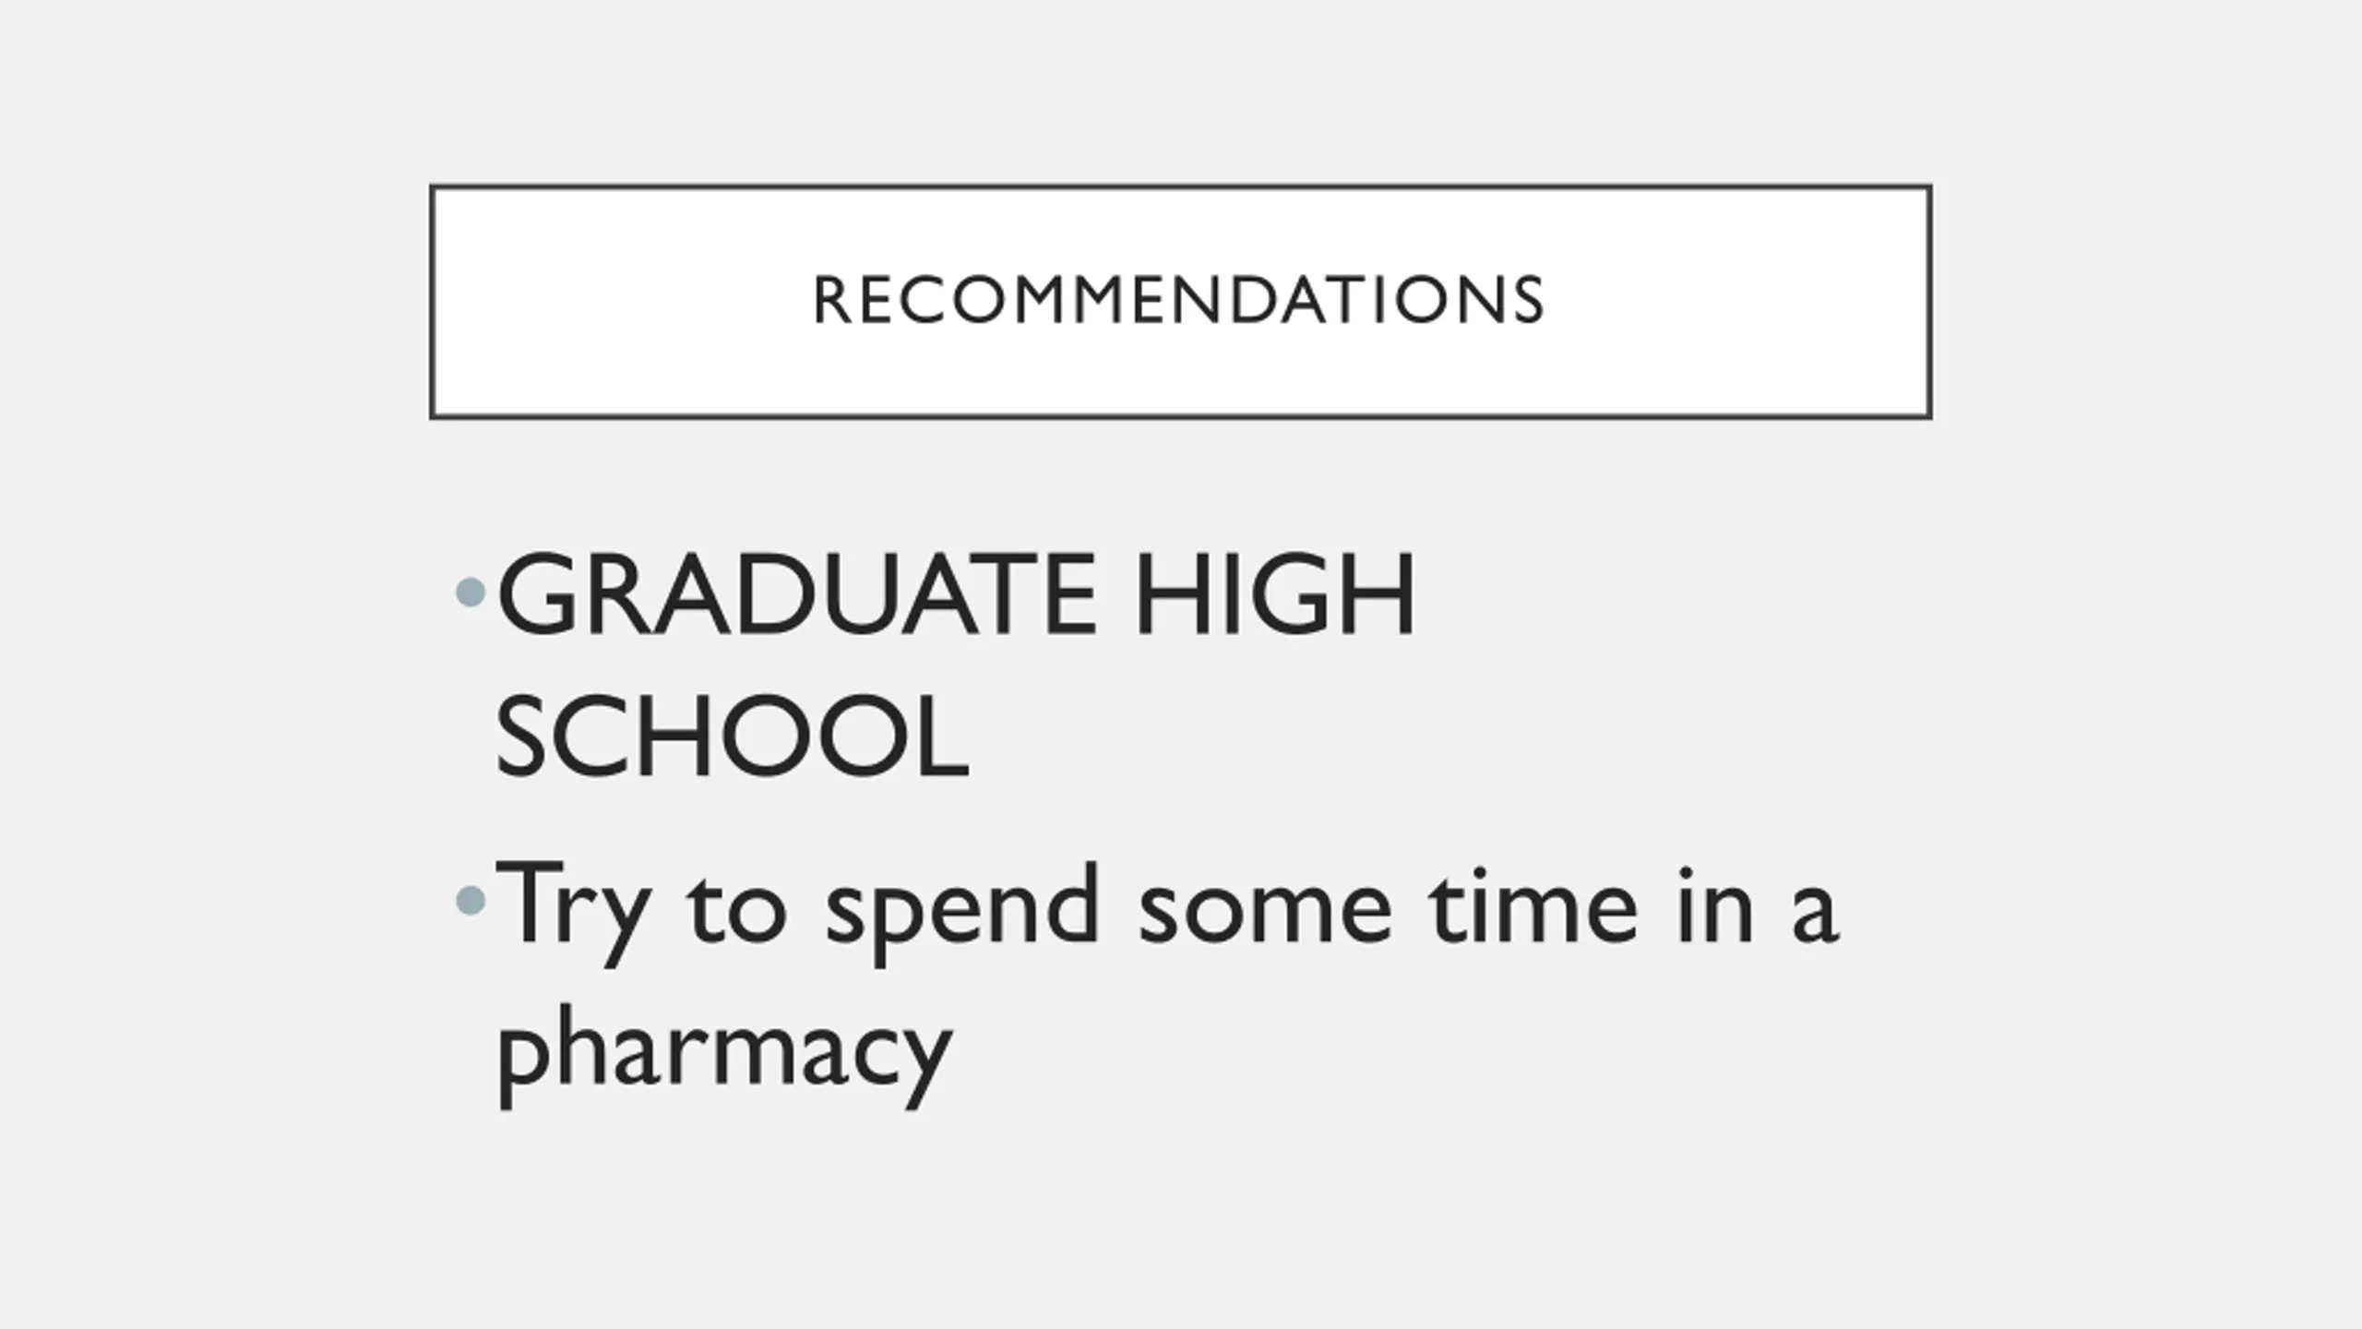The image size is (2362, 1329).
Task: Click the second bullet point dot
Action: tap(471, 900)
